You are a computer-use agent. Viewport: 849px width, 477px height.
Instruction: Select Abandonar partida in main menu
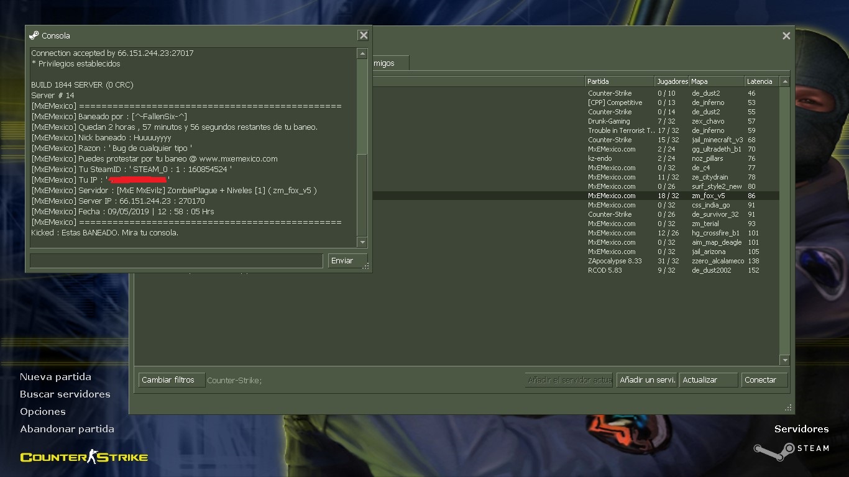(67, 429)
